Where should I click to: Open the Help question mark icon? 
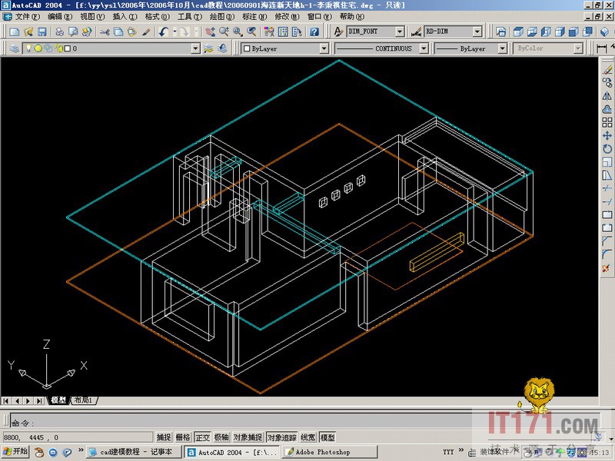[315, 32]
